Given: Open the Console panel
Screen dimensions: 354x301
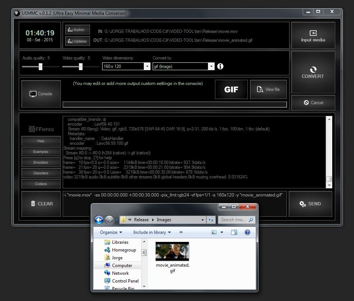Looking at the screenshot, I should pos(41,94).
